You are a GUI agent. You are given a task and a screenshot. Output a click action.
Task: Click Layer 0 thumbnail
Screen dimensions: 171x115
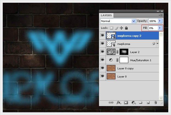click(x=111, y=76)
